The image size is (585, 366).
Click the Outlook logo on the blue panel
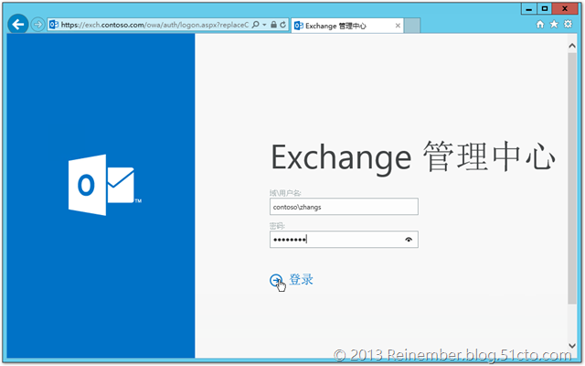101,186
